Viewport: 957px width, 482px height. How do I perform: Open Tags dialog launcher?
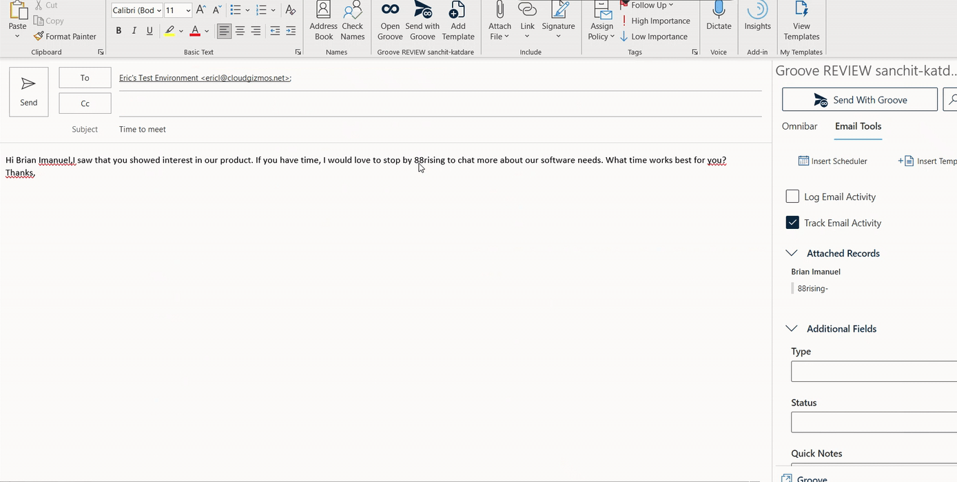point(694,52)
